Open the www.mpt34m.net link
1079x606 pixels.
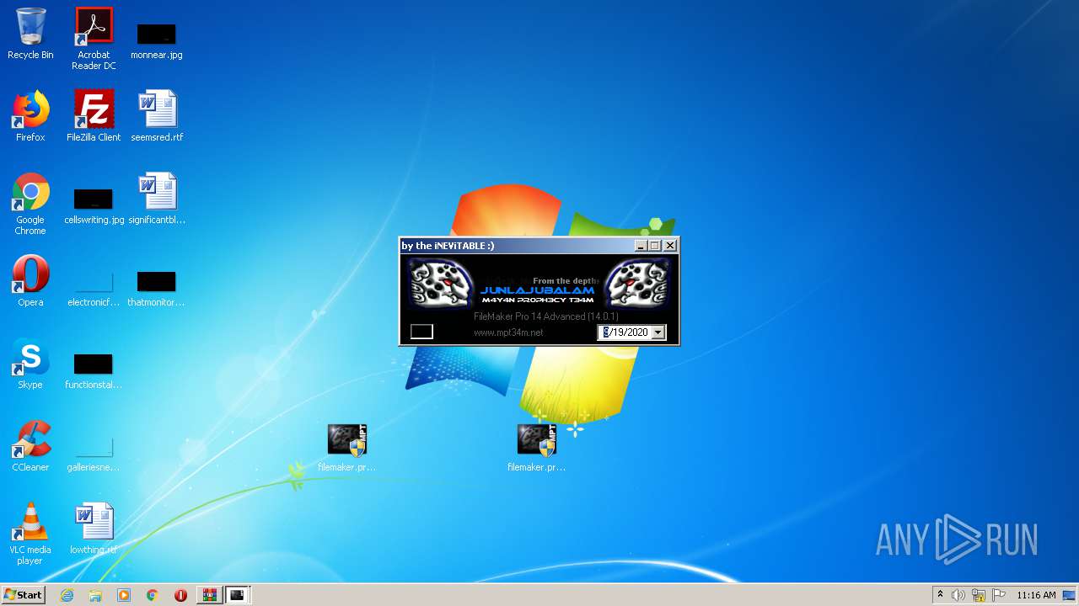coord(508,332)
